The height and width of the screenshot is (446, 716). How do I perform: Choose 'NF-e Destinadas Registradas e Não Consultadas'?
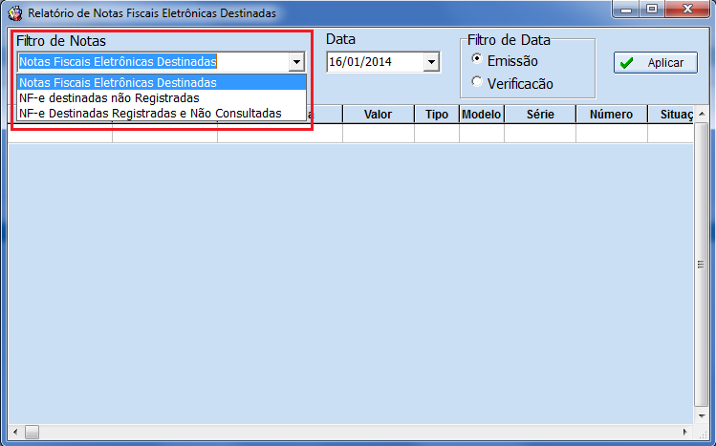click(150, 113)
